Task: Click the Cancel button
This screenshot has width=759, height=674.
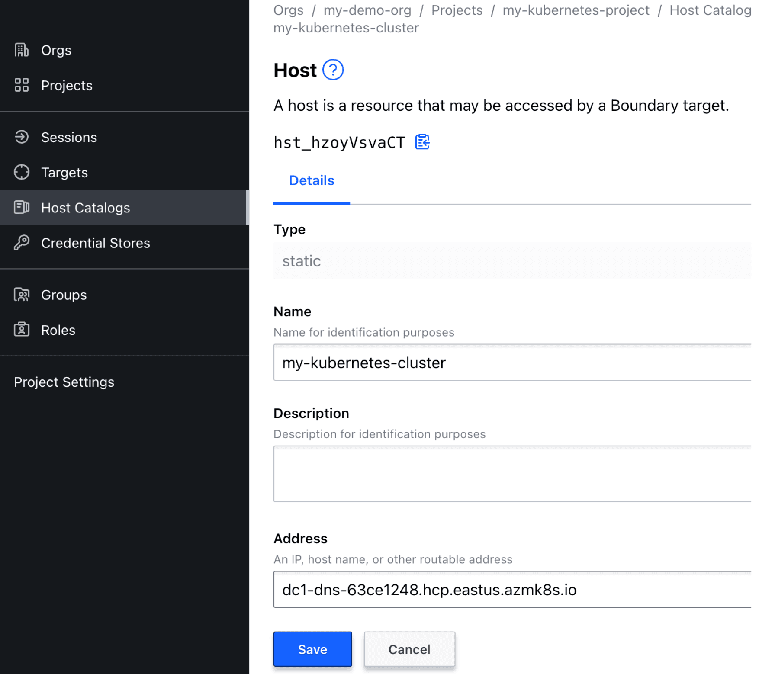Action: (409, 649)
